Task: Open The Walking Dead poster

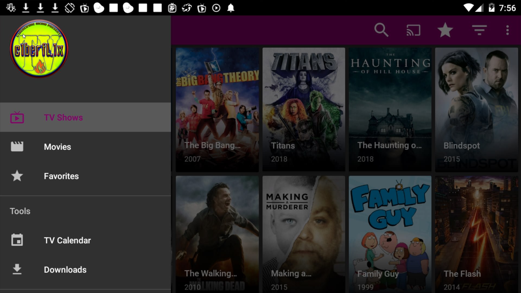Action: [217, 234]
